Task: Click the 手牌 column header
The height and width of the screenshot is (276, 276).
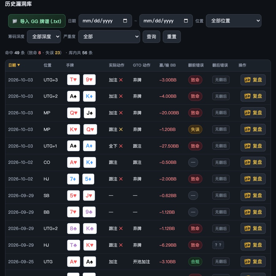Action: click(x=70, y=65)
